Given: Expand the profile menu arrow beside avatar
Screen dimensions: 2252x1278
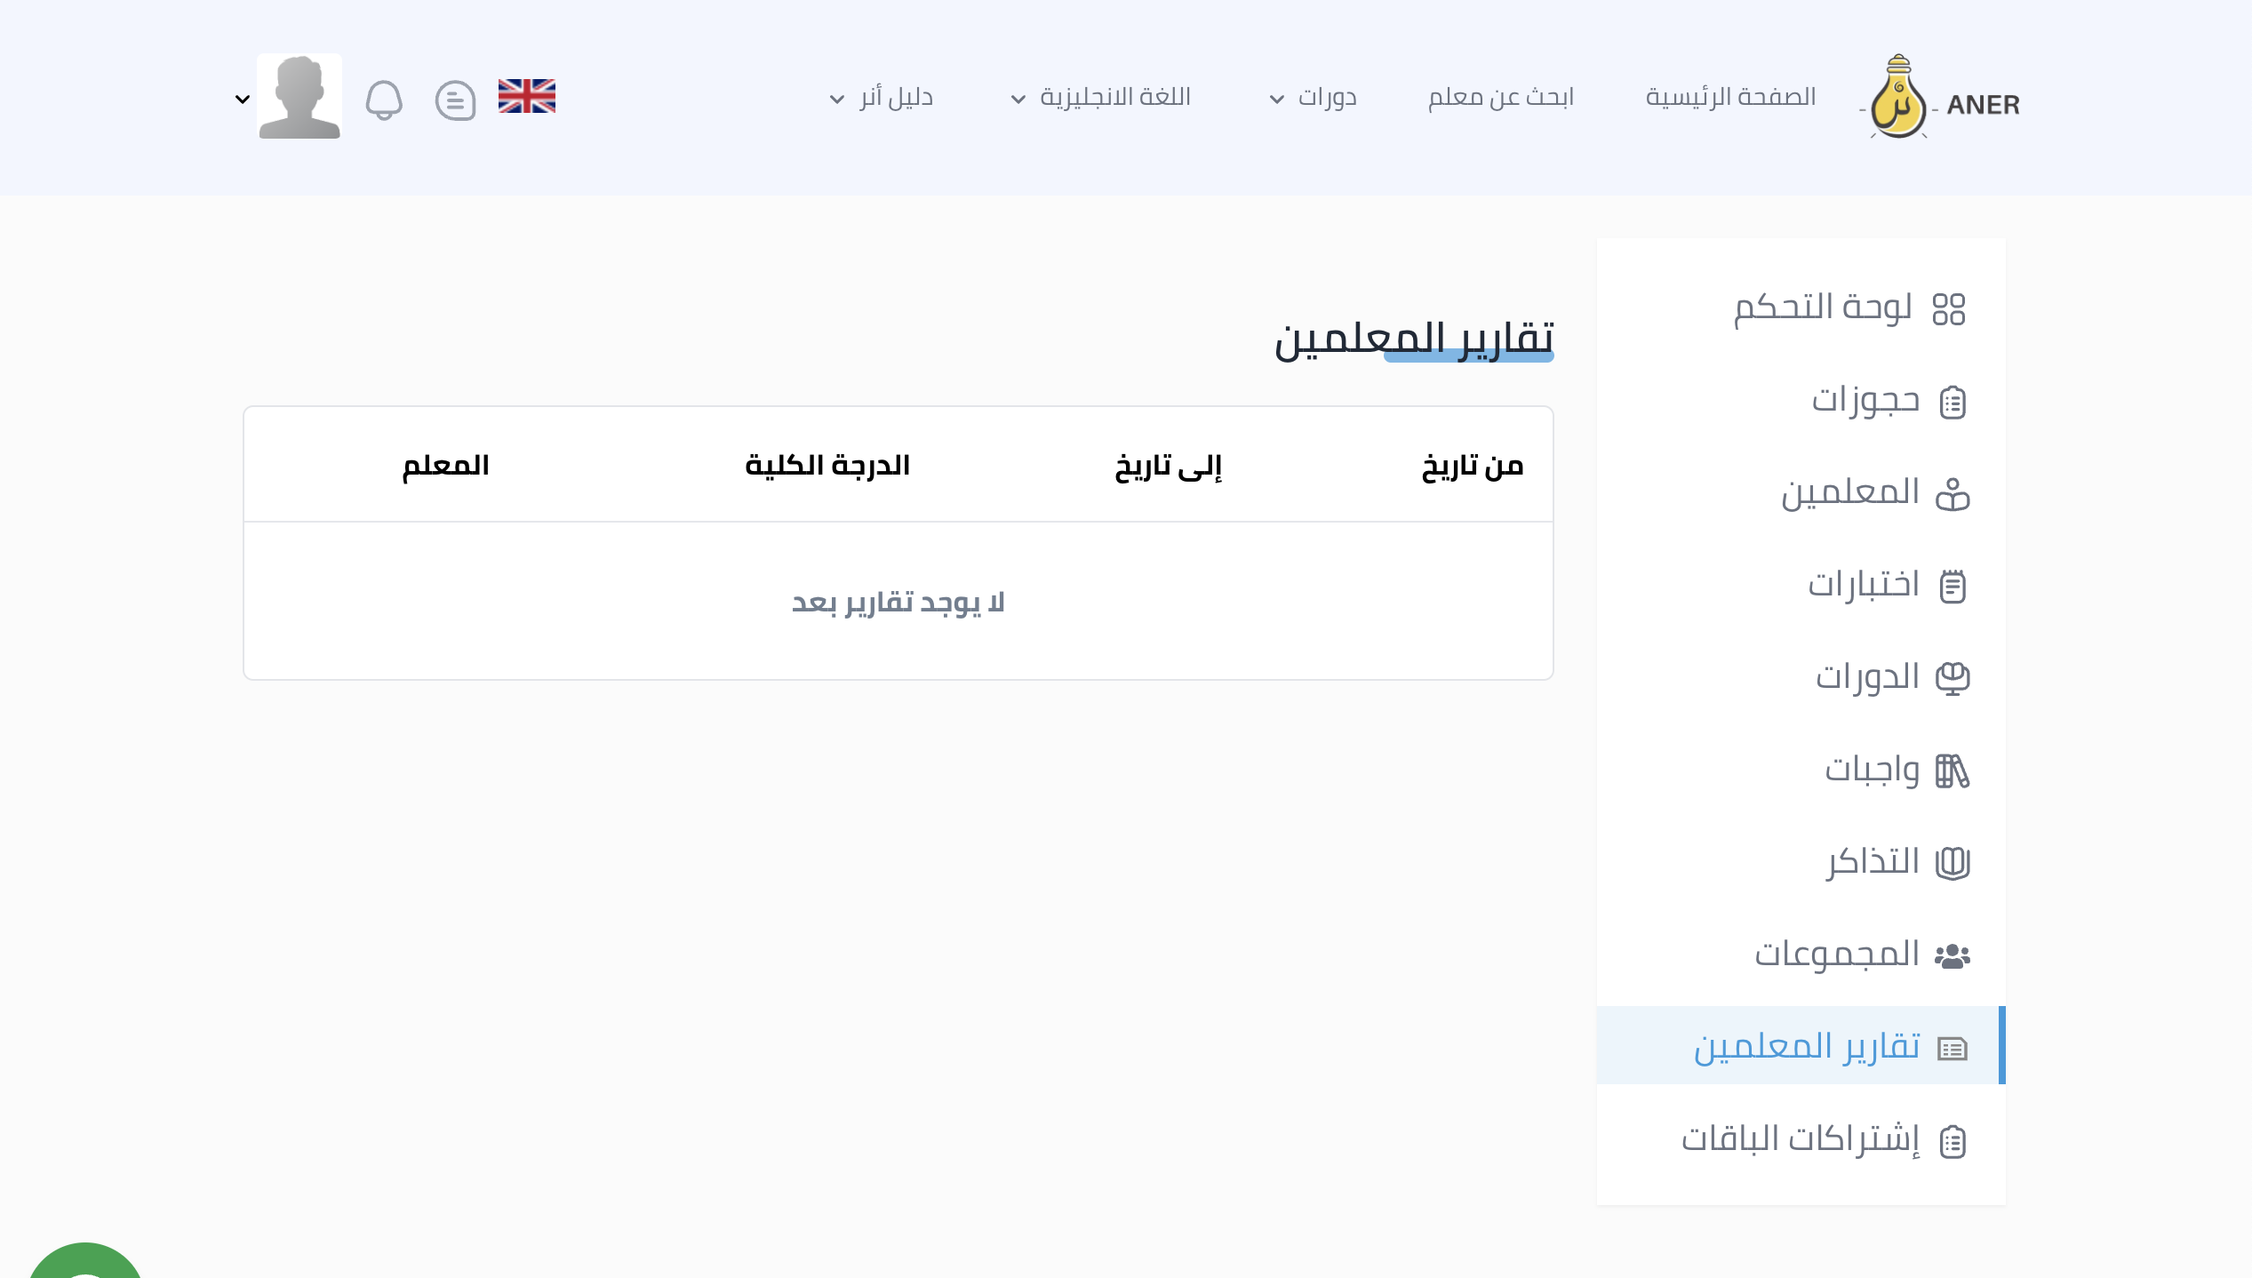Looking at the screenshot, I should 242,99.
